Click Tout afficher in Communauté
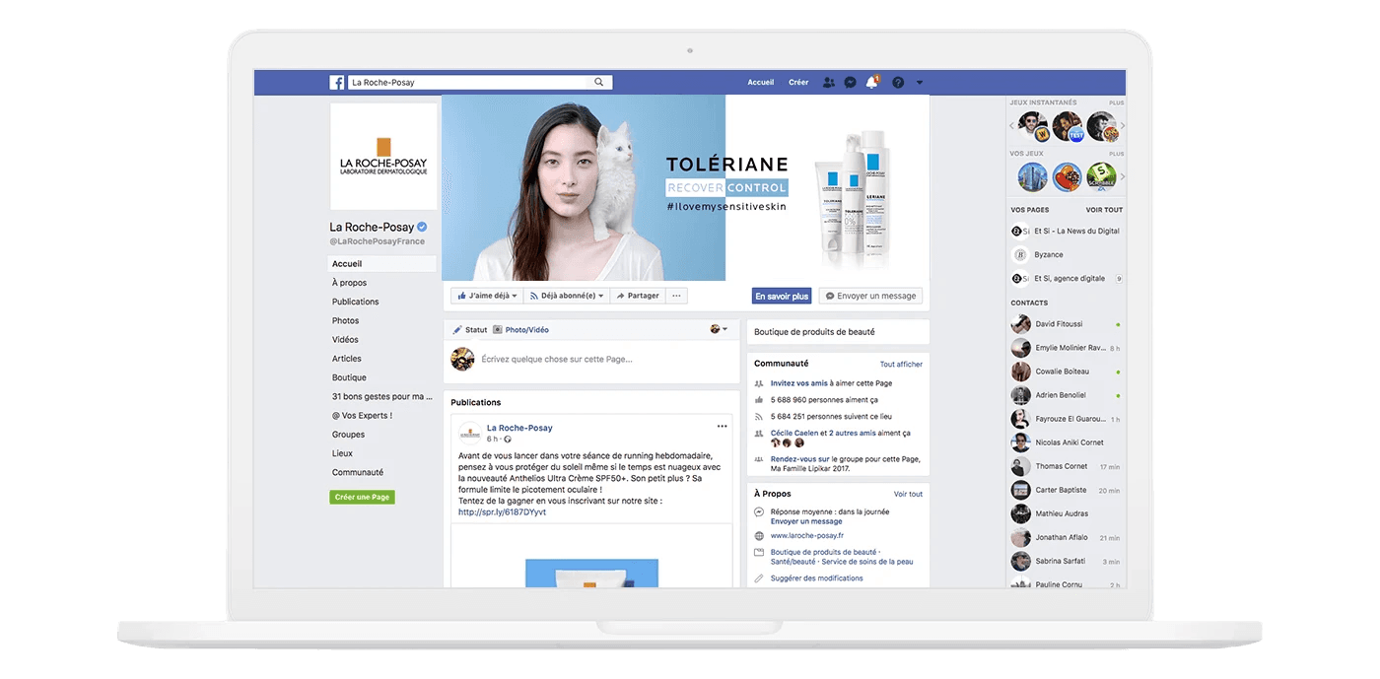The image size is (1380, 679). (x=901, y=365)
